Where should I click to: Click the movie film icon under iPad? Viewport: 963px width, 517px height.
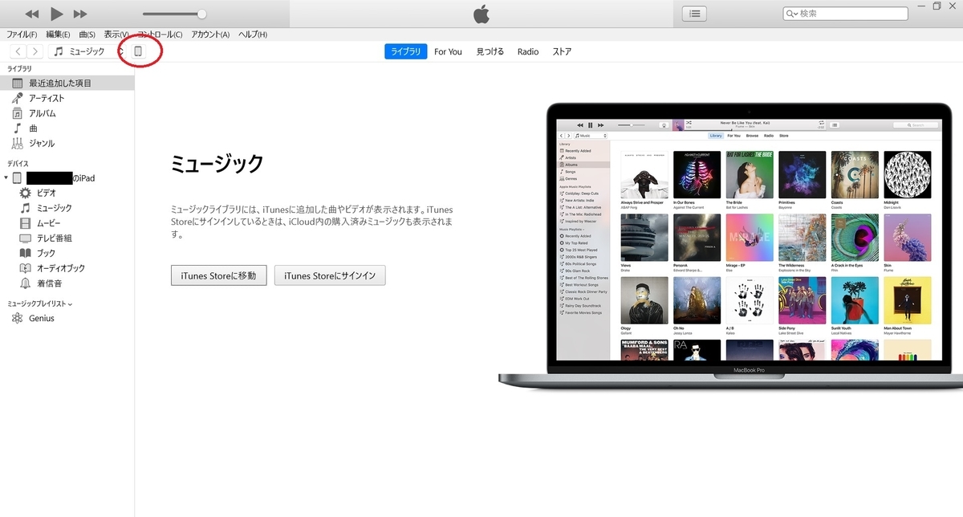coord(26,223)
